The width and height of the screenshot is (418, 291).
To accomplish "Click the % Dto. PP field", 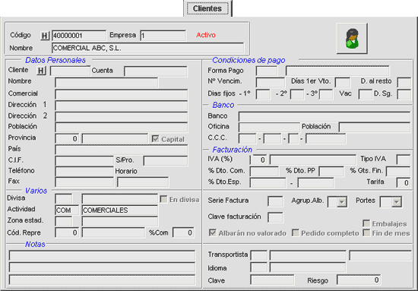I will point(331,172).
